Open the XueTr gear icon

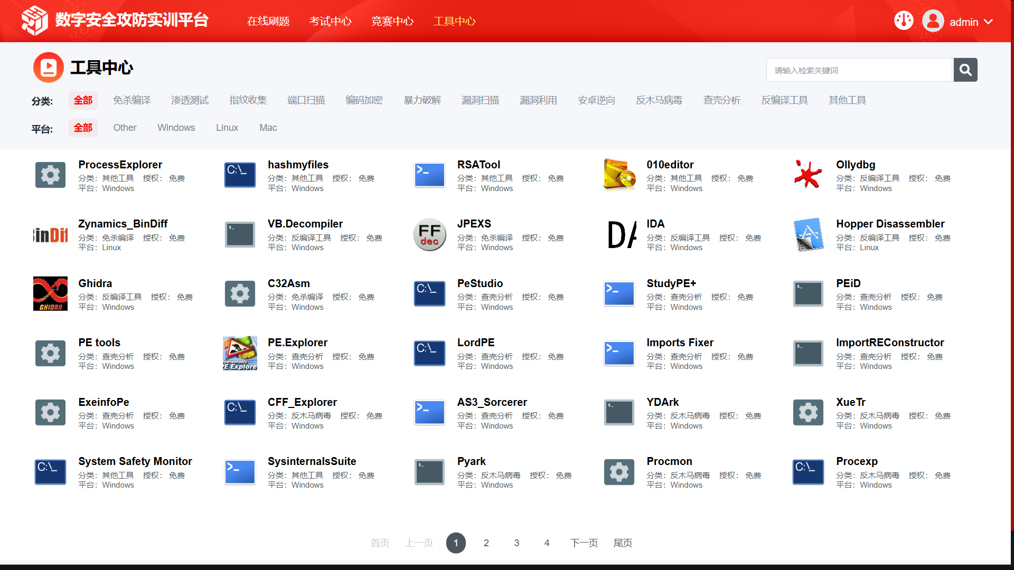pos(808,412)
